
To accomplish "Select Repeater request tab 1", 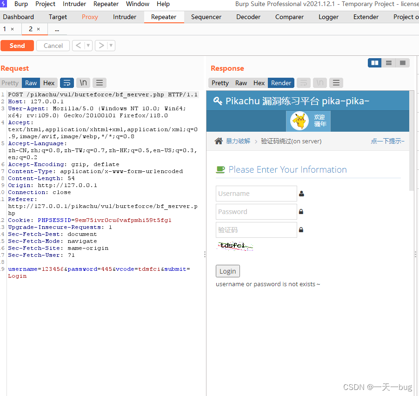I will [5, 29].
